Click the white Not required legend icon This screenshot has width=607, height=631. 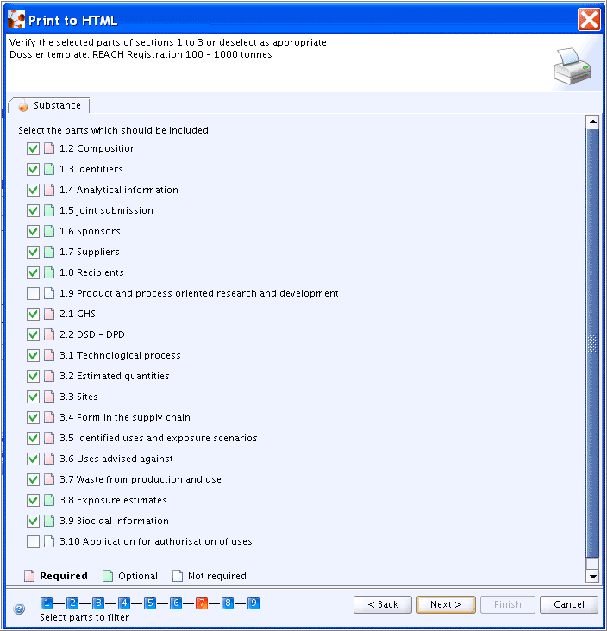(178, 576)
